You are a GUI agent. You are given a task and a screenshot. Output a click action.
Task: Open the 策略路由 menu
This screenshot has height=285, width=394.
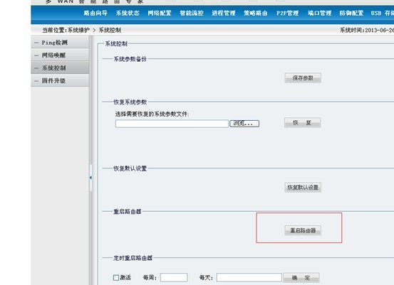tap(255, 13)
